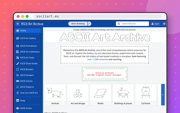
Task: Open ASCII Art Tools menu item
Action: tap(28, 58)
